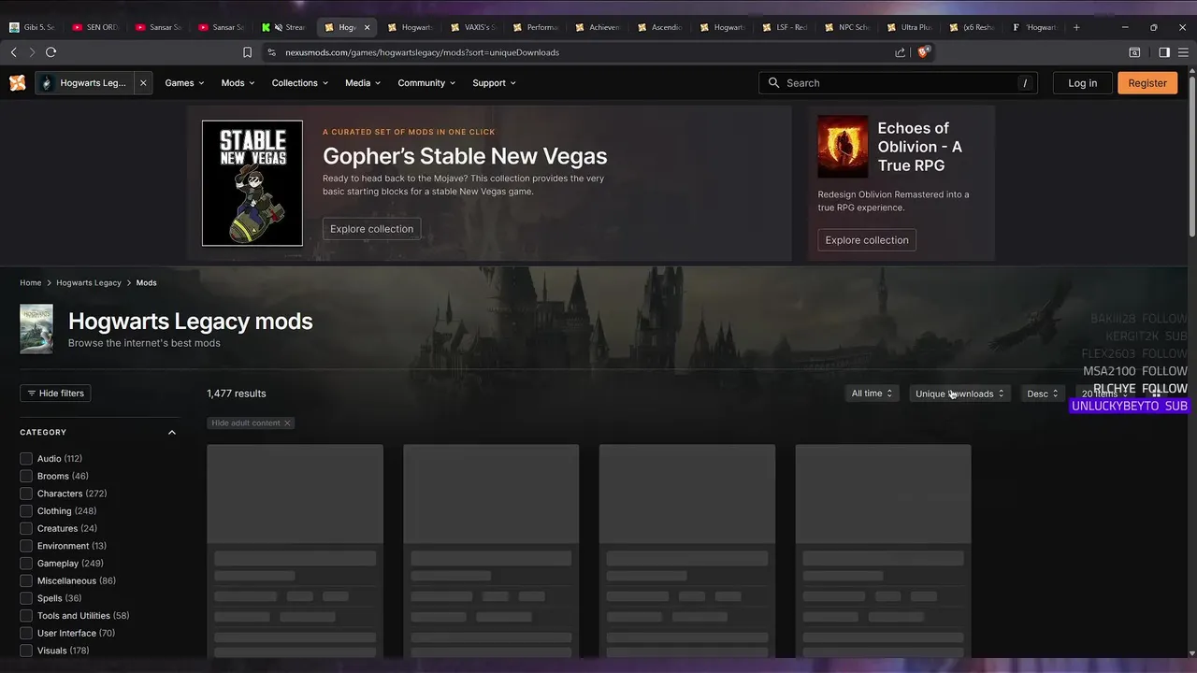Collapse the Category filter section

click(172, 433)
